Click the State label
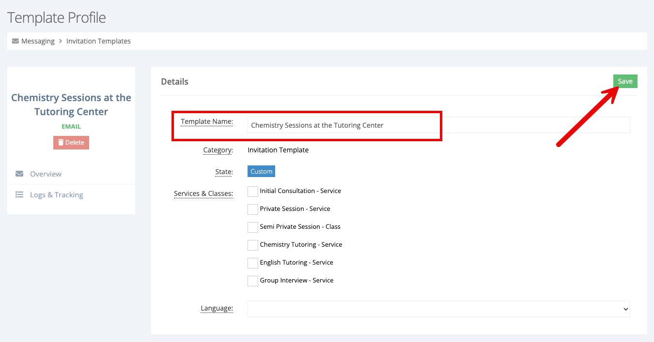The width and height of the screenshot is (654, 342). pos(224,172)
